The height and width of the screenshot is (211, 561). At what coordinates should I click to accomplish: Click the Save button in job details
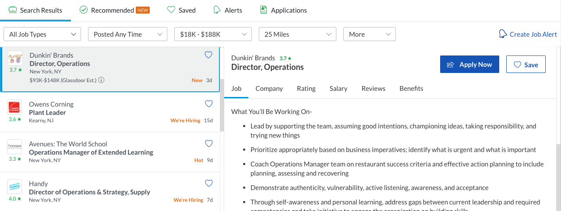tap(526, 64)
